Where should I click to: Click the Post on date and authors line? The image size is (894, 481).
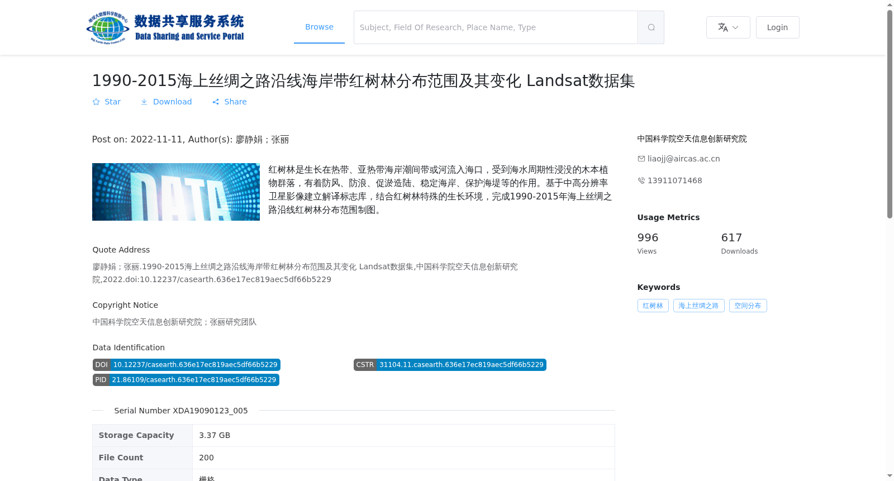(x=191, y=140)
